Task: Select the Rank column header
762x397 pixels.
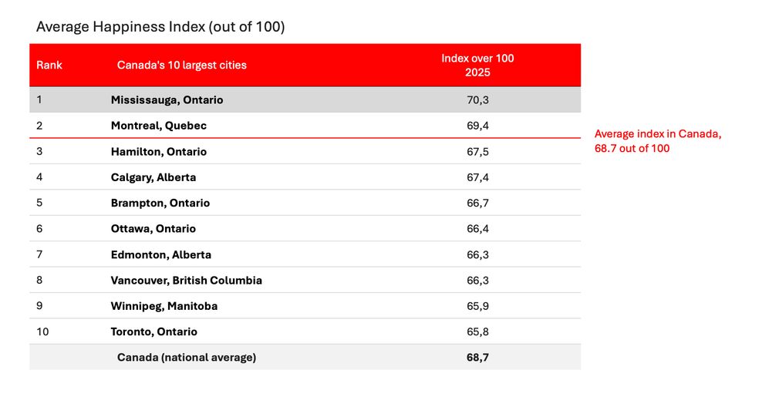Action: [x=49, y=66]
